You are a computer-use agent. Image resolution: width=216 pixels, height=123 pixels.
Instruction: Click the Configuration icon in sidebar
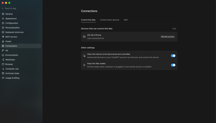(3, 23)
